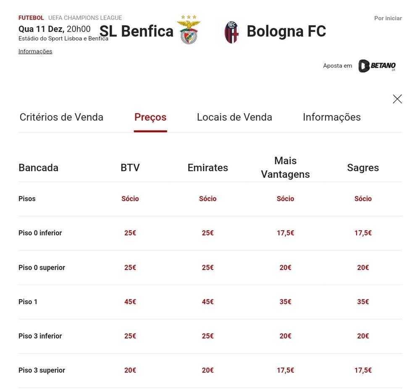Screen dimensions: 420x389
Task: Open the Locais de Venda tab
Action: point(234,117)
